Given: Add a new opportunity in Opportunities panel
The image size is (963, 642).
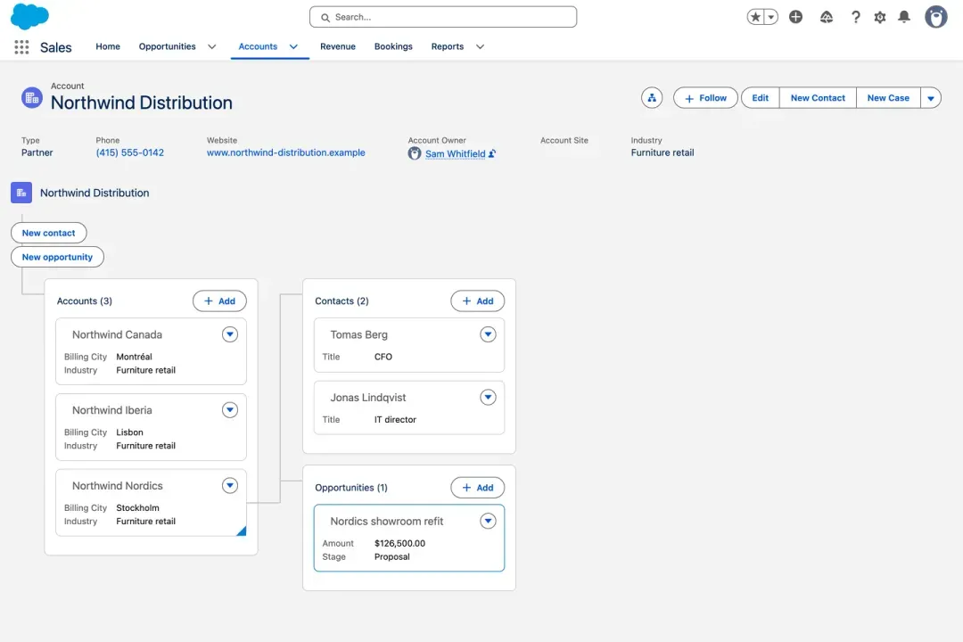Looking at the screenshot, I should [x=477, y=488].
